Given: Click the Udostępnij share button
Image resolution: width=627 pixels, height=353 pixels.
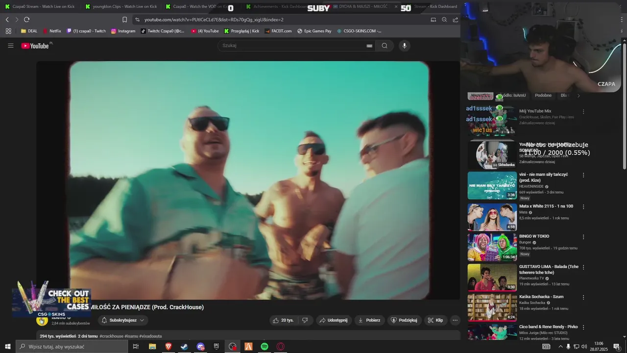Looking at the screenshot, I should coord(334,320).
